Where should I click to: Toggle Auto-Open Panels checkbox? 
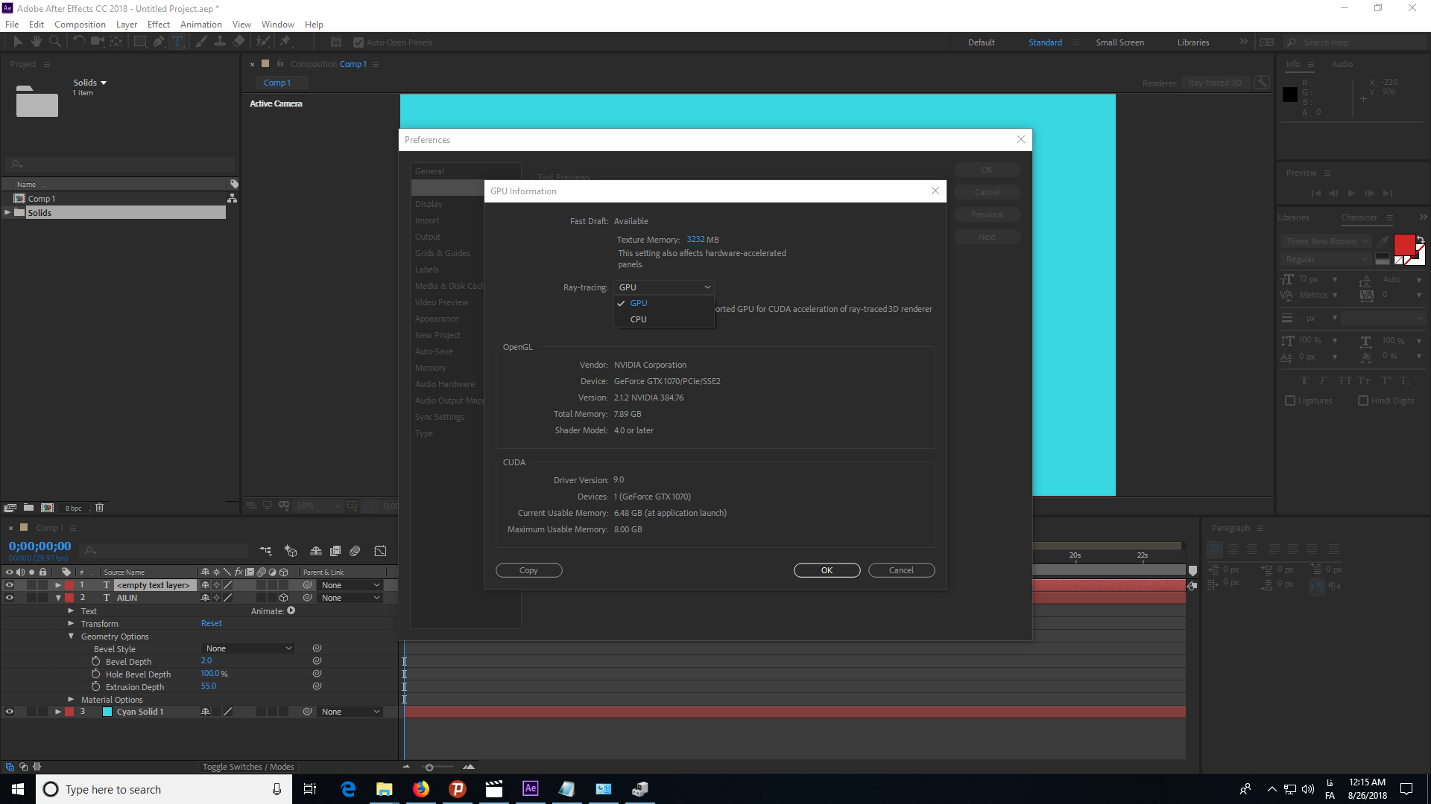[x=358, y=42]
